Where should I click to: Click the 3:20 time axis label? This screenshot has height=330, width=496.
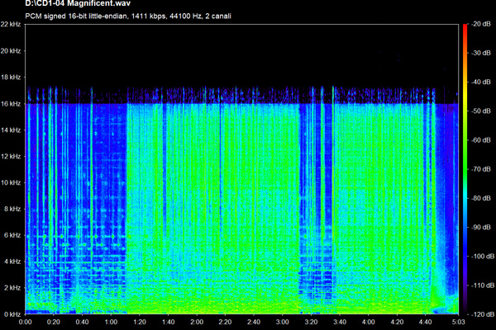pos(311,322)
